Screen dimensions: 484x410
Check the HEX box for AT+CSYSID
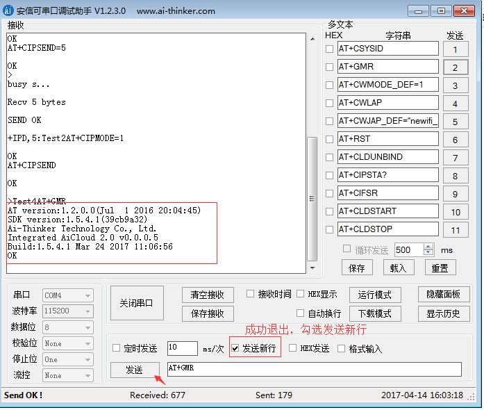(330, 49)
